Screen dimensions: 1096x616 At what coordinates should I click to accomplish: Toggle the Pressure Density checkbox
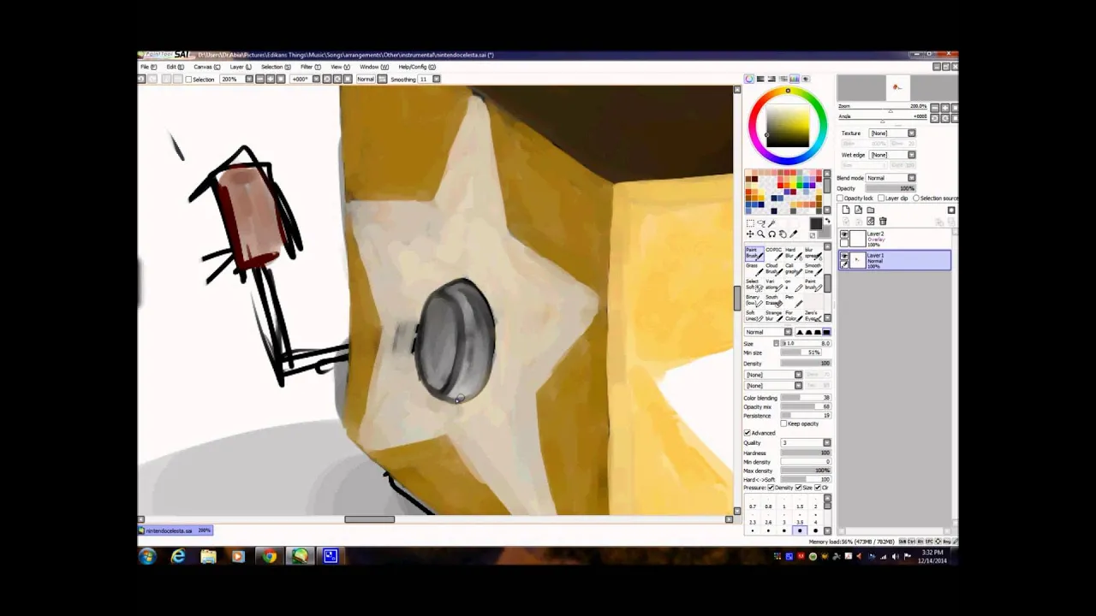771,488
